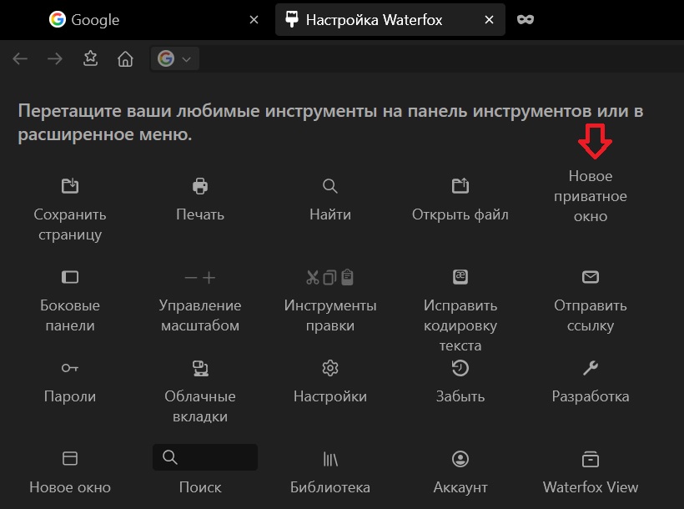
Task: Close the Google tab
Action: (254, 20)
